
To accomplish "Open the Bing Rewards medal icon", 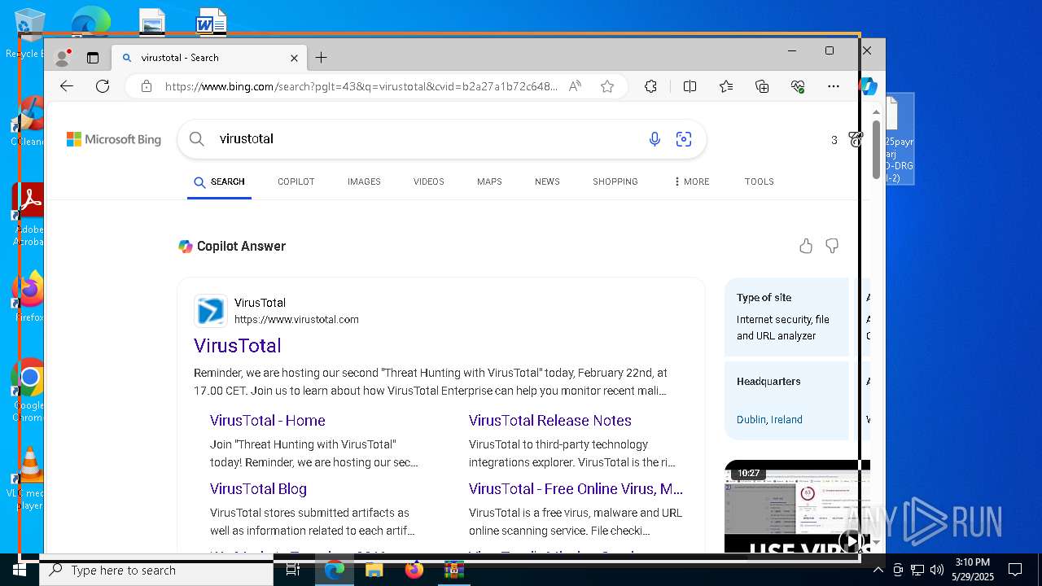I will [855, 140].
